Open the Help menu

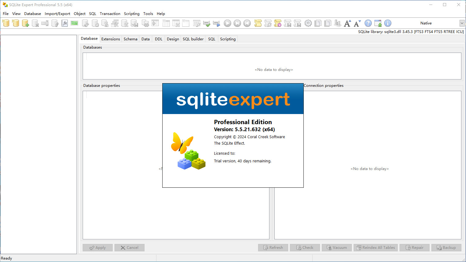click(x=161, y=14)
